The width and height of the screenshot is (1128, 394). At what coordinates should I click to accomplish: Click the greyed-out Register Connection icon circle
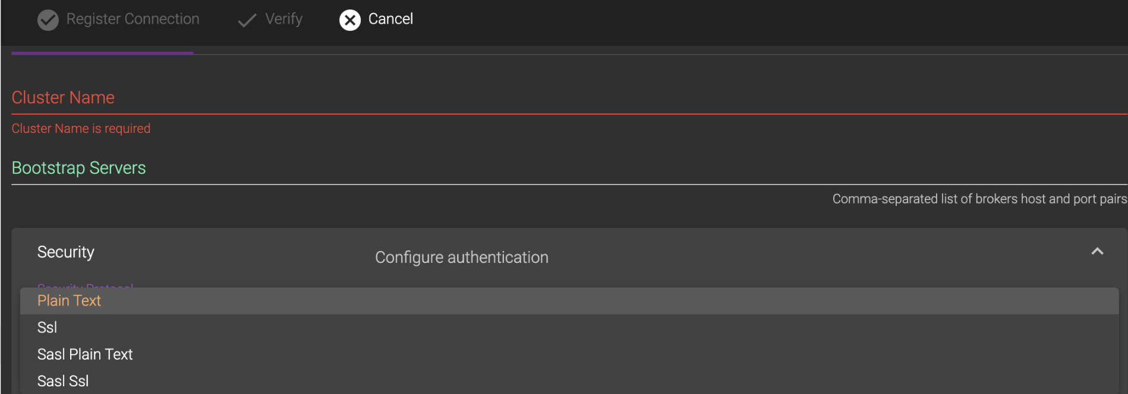[x=48, y=19]
